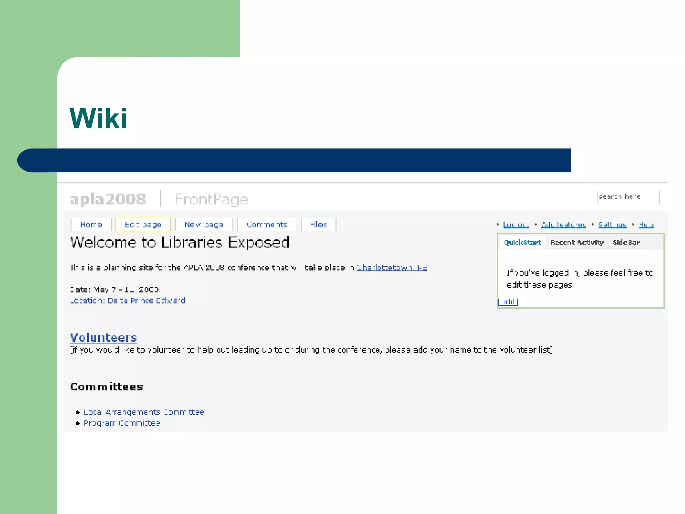The height and width of the screenshot is (514, 685).
Task: Click the Log out link
Action: 516,225
